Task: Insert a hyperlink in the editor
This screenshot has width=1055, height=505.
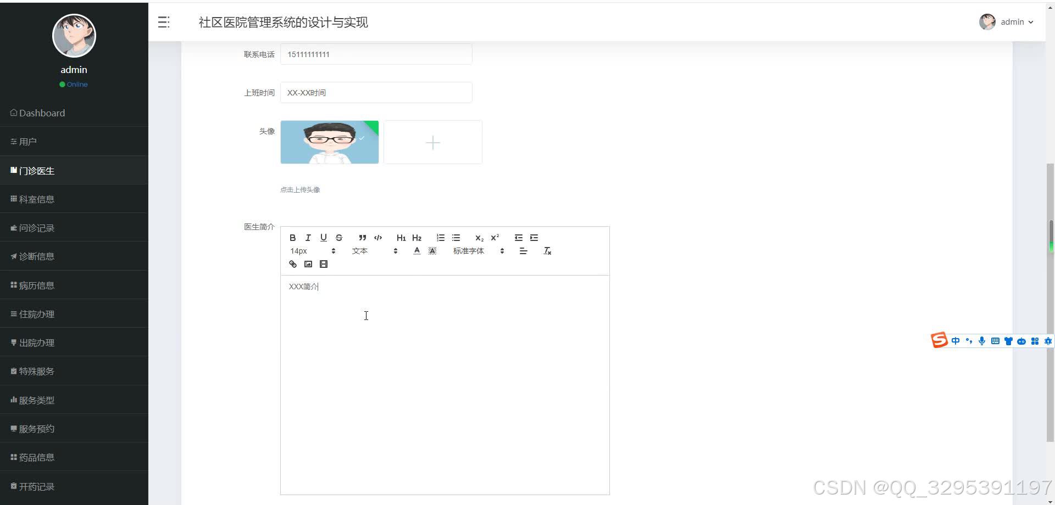Action: point(292,264)
